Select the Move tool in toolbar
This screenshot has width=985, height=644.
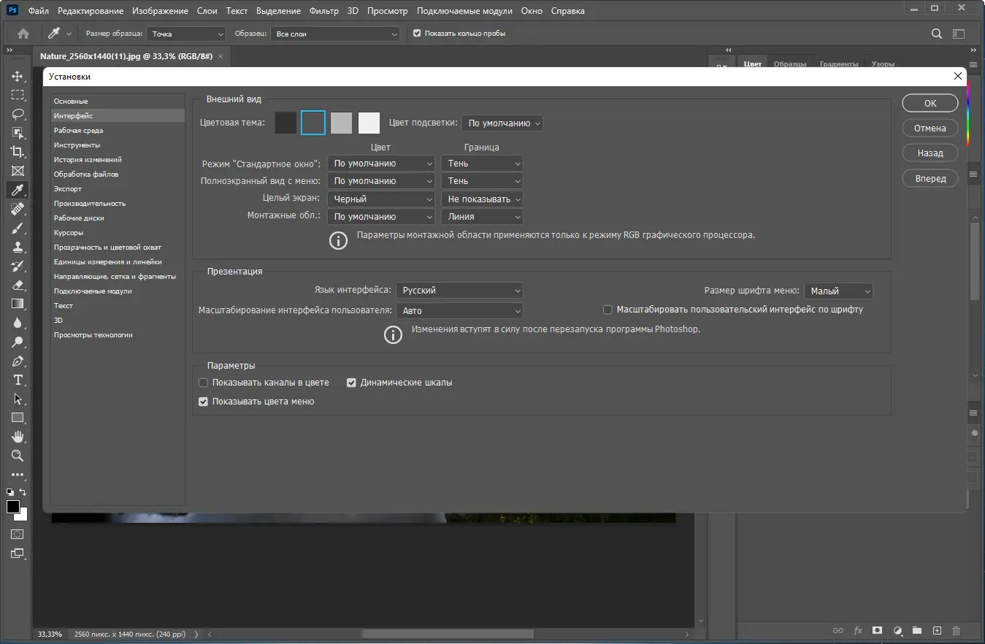pos(18,76)
